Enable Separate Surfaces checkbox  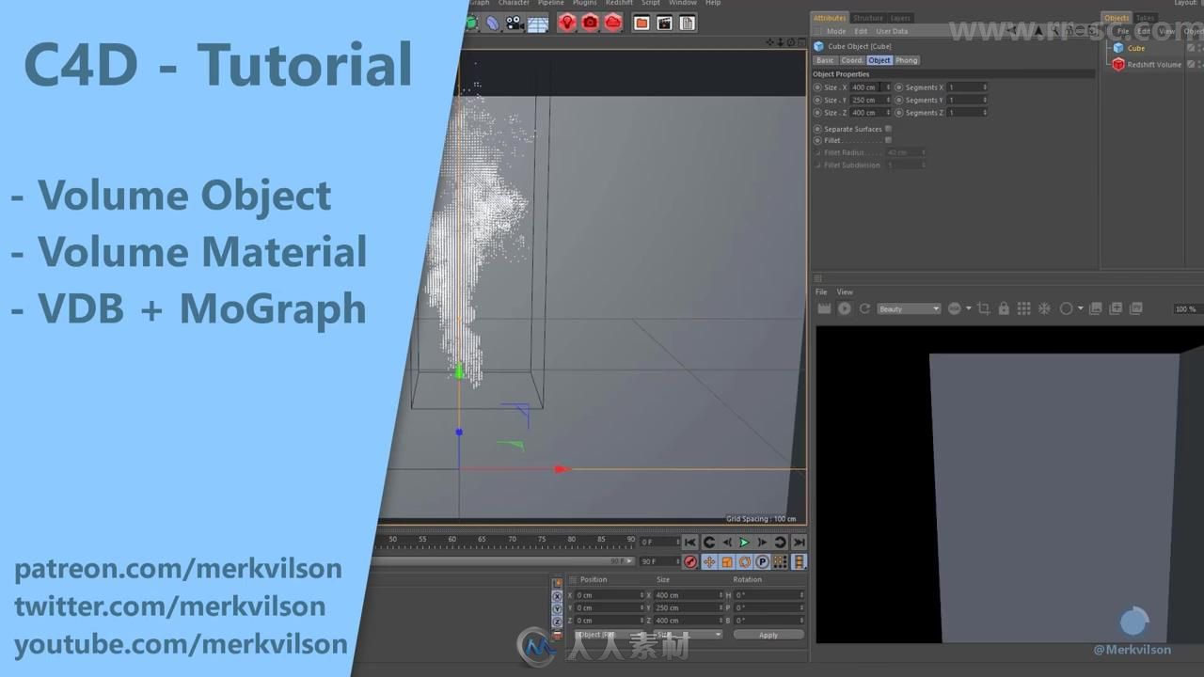[x=888, y=129]
